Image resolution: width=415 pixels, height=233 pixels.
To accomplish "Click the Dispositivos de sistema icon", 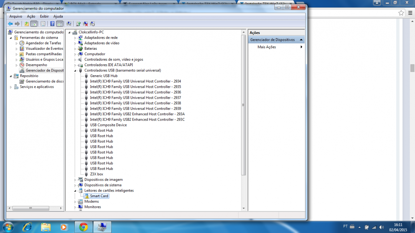I will point(81,185).
